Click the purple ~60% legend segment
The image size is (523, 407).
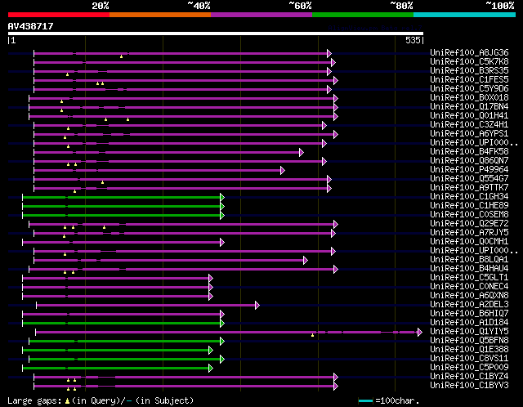(x=261, y=15)
